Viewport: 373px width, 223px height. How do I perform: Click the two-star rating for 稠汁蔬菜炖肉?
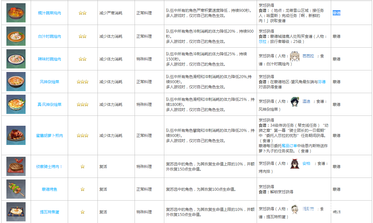tap(82, 13)
